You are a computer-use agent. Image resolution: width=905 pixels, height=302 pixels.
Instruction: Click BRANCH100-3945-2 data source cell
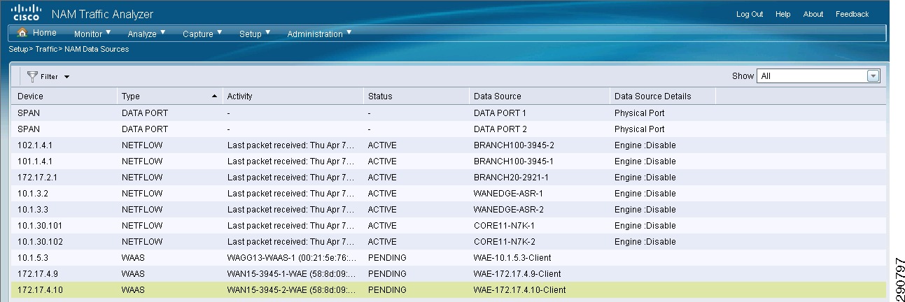pos(514,145)
